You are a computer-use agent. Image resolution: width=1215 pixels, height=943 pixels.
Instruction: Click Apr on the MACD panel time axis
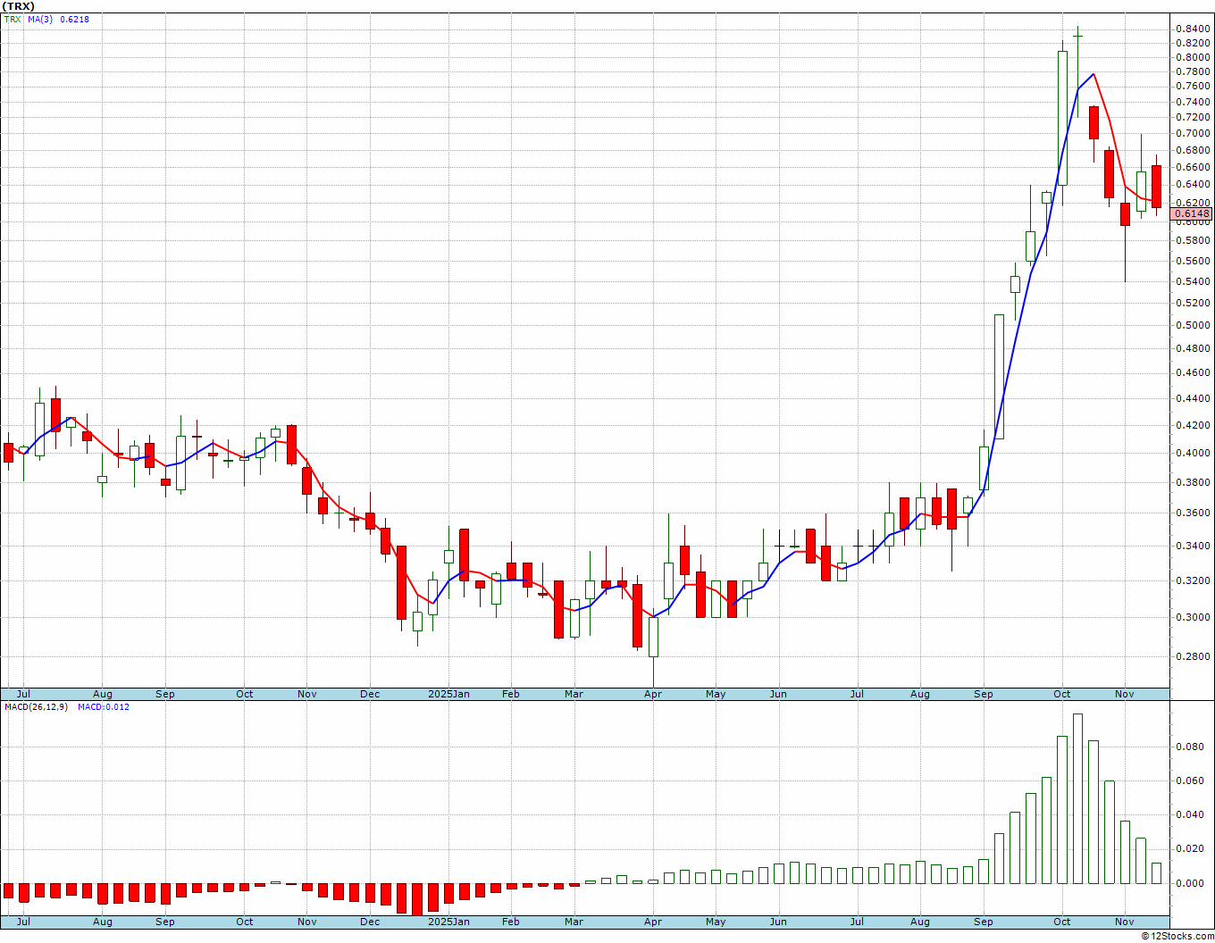[x=653, y=922]
